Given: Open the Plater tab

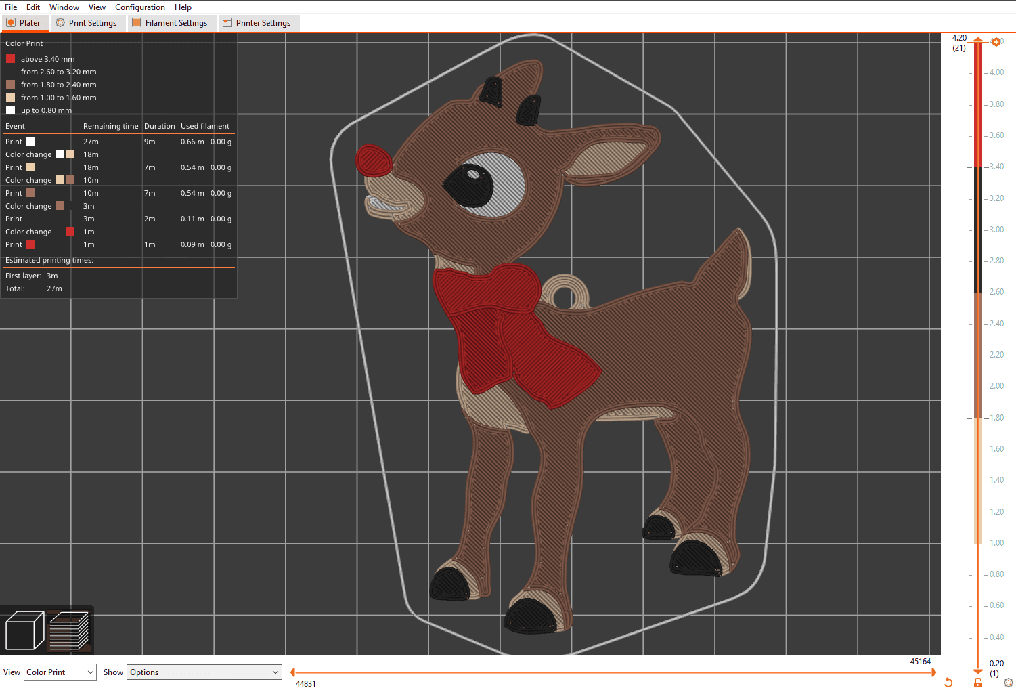Looking at the screenshot, I should click(24, 22).
